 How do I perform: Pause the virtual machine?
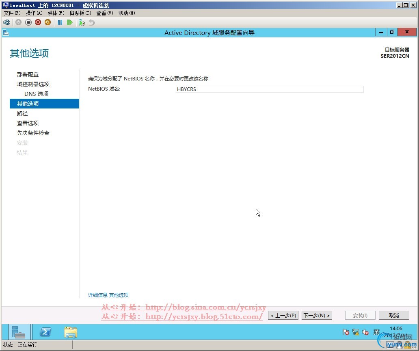pyautogui.click(x=60, y=22)
